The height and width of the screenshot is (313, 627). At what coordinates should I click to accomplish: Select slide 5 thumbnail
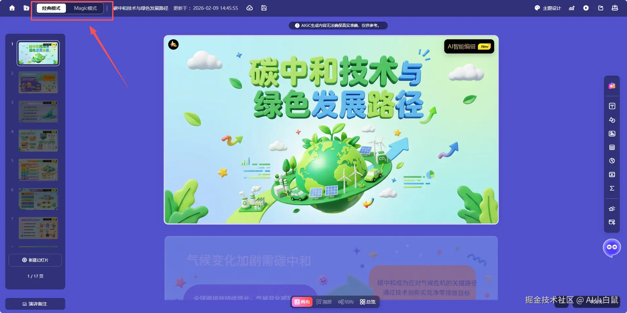[x=38, y=170]
